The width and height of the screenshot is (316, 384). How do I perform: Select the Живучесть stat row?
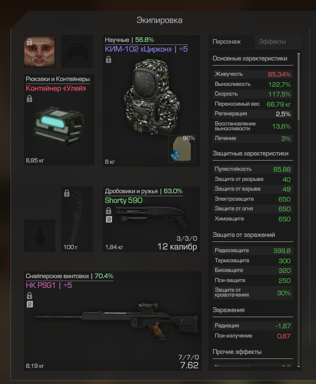(253, 74)
